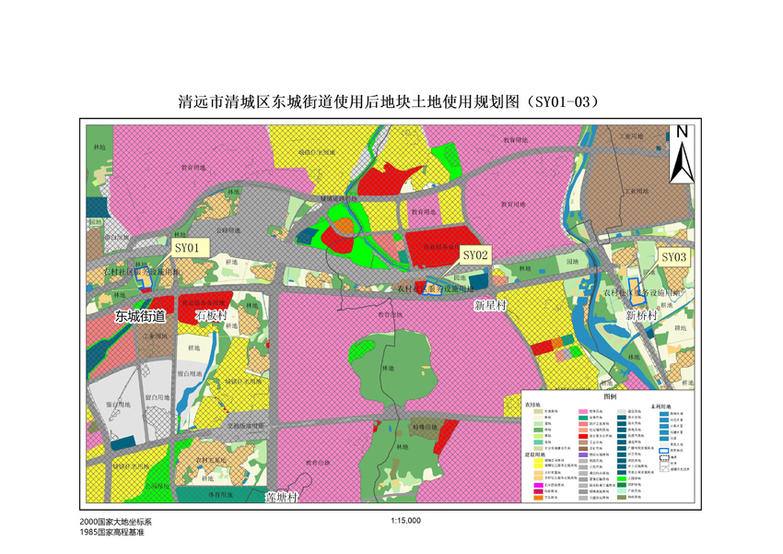Click the 东城街道 place label

point(140,316)
